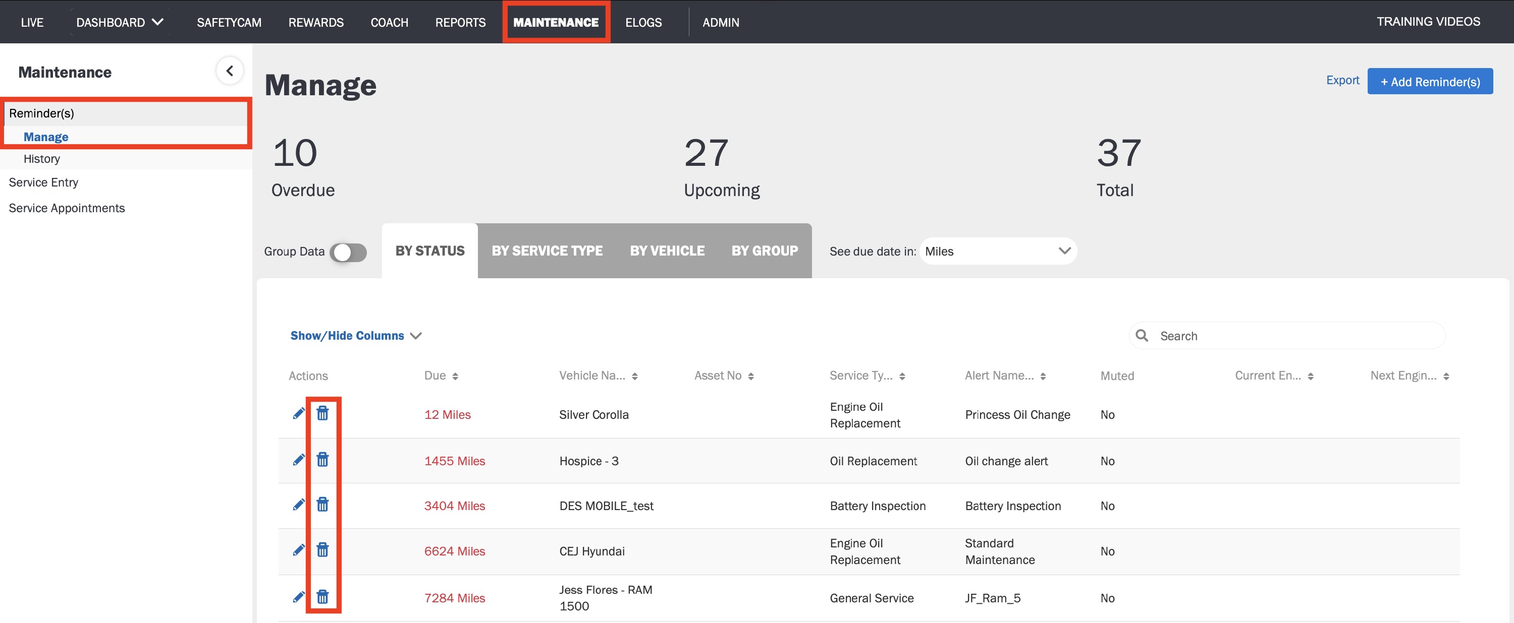Click the Actions column header
The height and width of the screenshot is (623, 1514).
(x=308, y=377)
